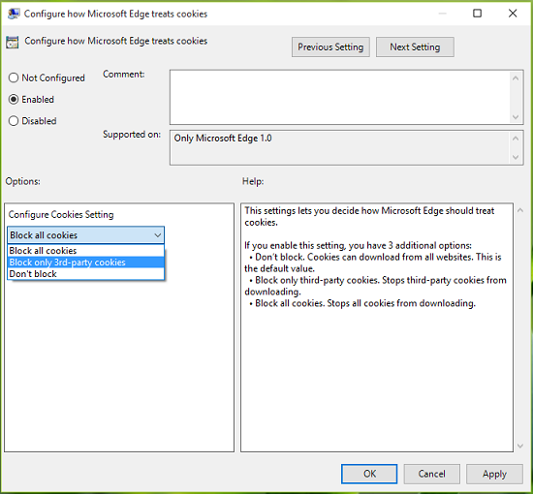
Task: Cancel the policy dialog
Action: pos(431,474)
